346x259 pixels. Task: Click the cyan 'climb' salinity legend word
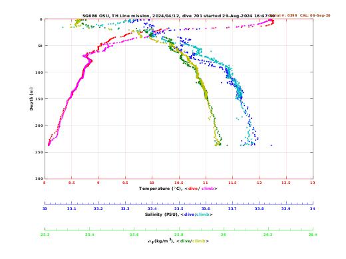[203, 215]
